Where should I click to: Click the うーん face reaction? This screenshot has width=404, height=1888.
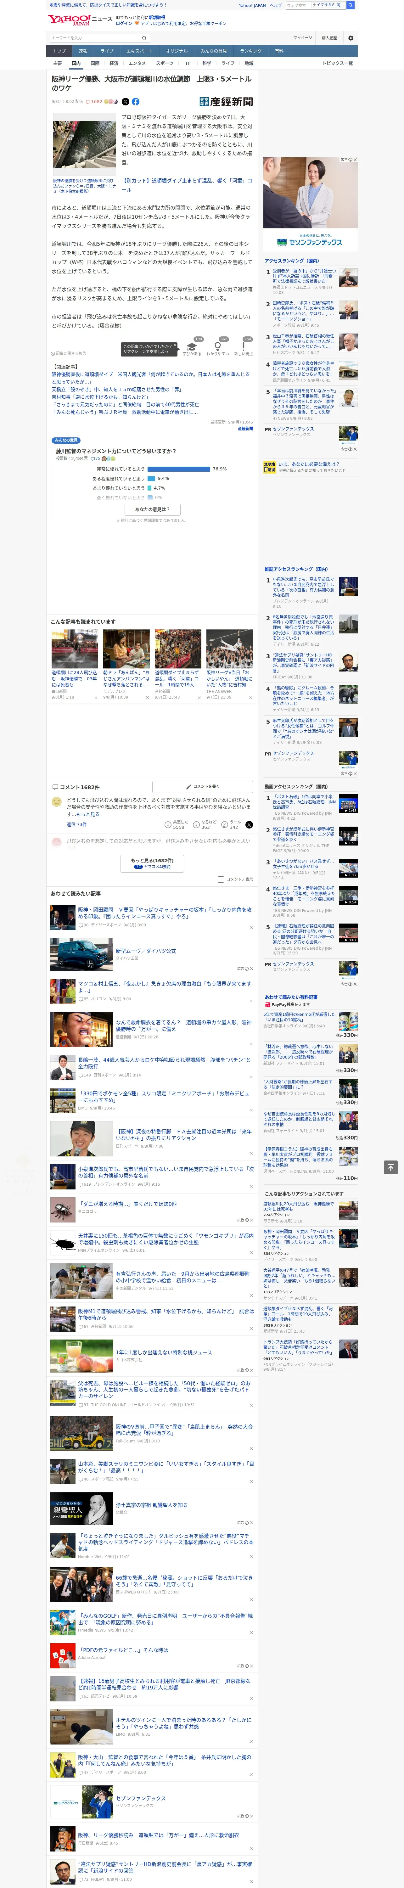coord(224,824)
